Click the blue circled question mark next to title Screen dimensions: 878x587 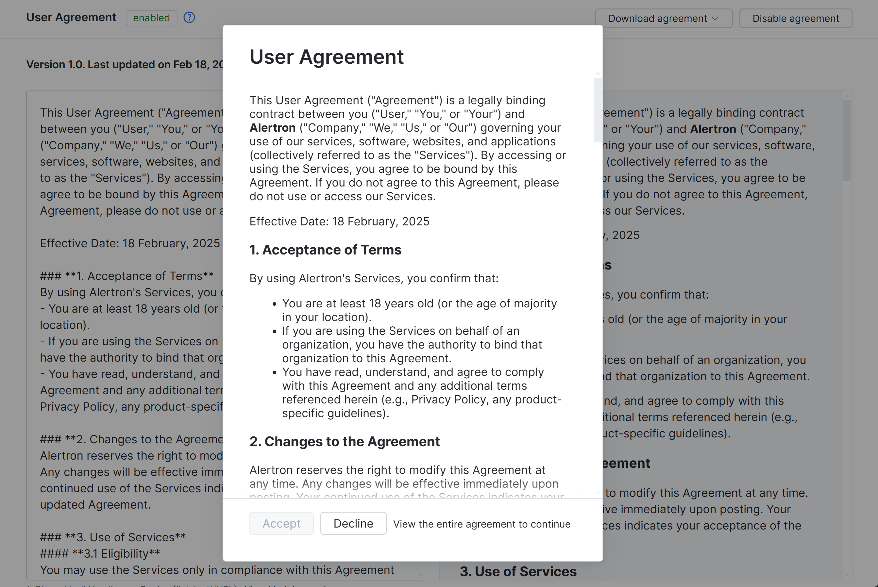[x=189, y=18]
